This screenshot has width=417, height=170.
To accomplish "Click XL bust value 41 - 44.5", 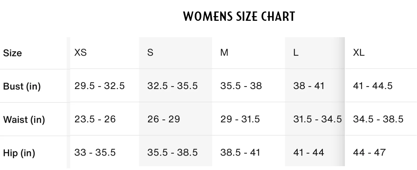I will tap(373, 86).
